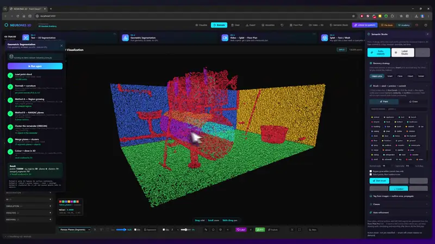Adjust the blue point size slider
The width and height of the screenshot is (435, 244).
(121, 229)
